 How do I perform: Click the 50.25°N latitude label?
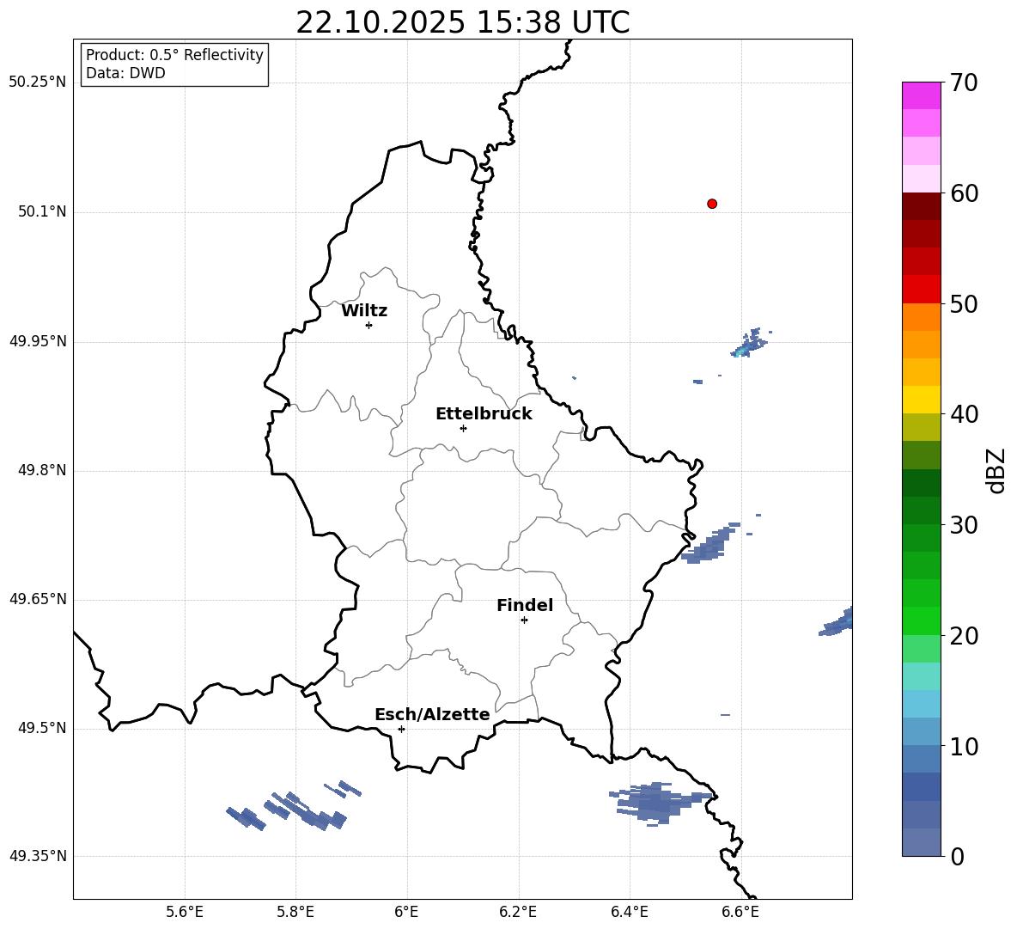point(38,83)
